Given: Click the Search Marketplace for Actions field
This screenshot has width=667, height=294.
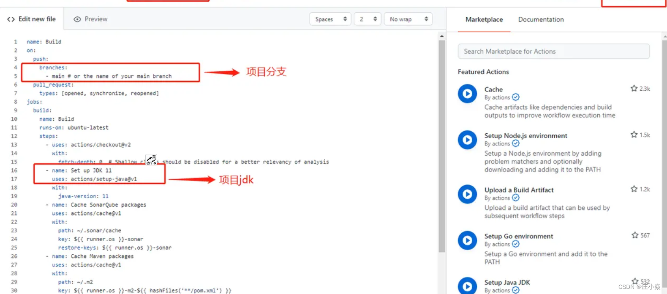Looking at the screenshot, I should click(x=553, y=51).
